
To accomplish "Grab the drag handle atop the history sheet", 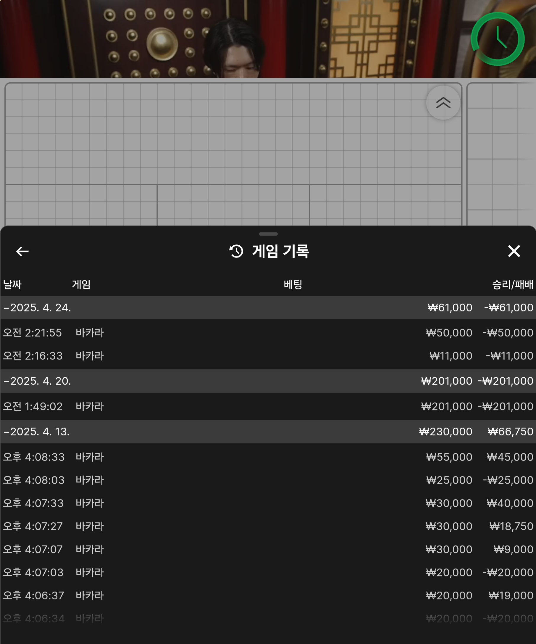I will tap(268, 234).
